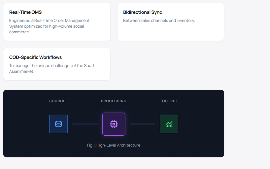
Task: Click the Real-Time OMS heading
Action: [x=25, y=12]
